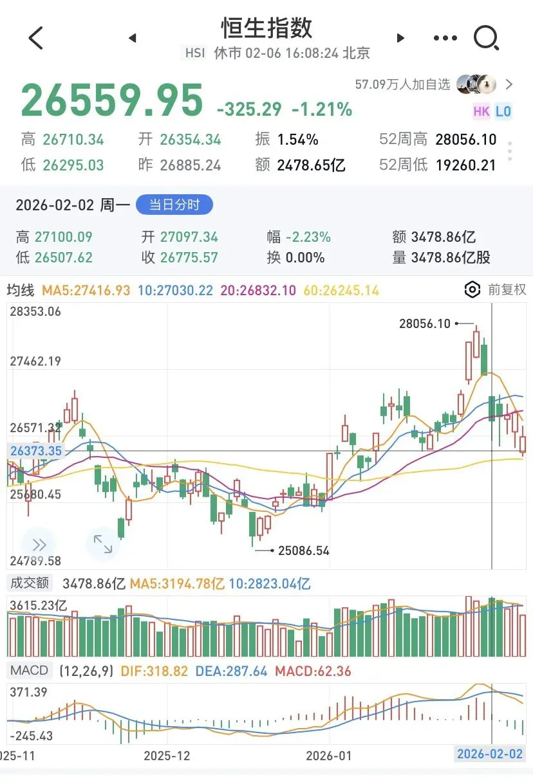Screen dimensions: 533x784
Task: Switch to 当日分时 intraday view
Action: point(174,205)
